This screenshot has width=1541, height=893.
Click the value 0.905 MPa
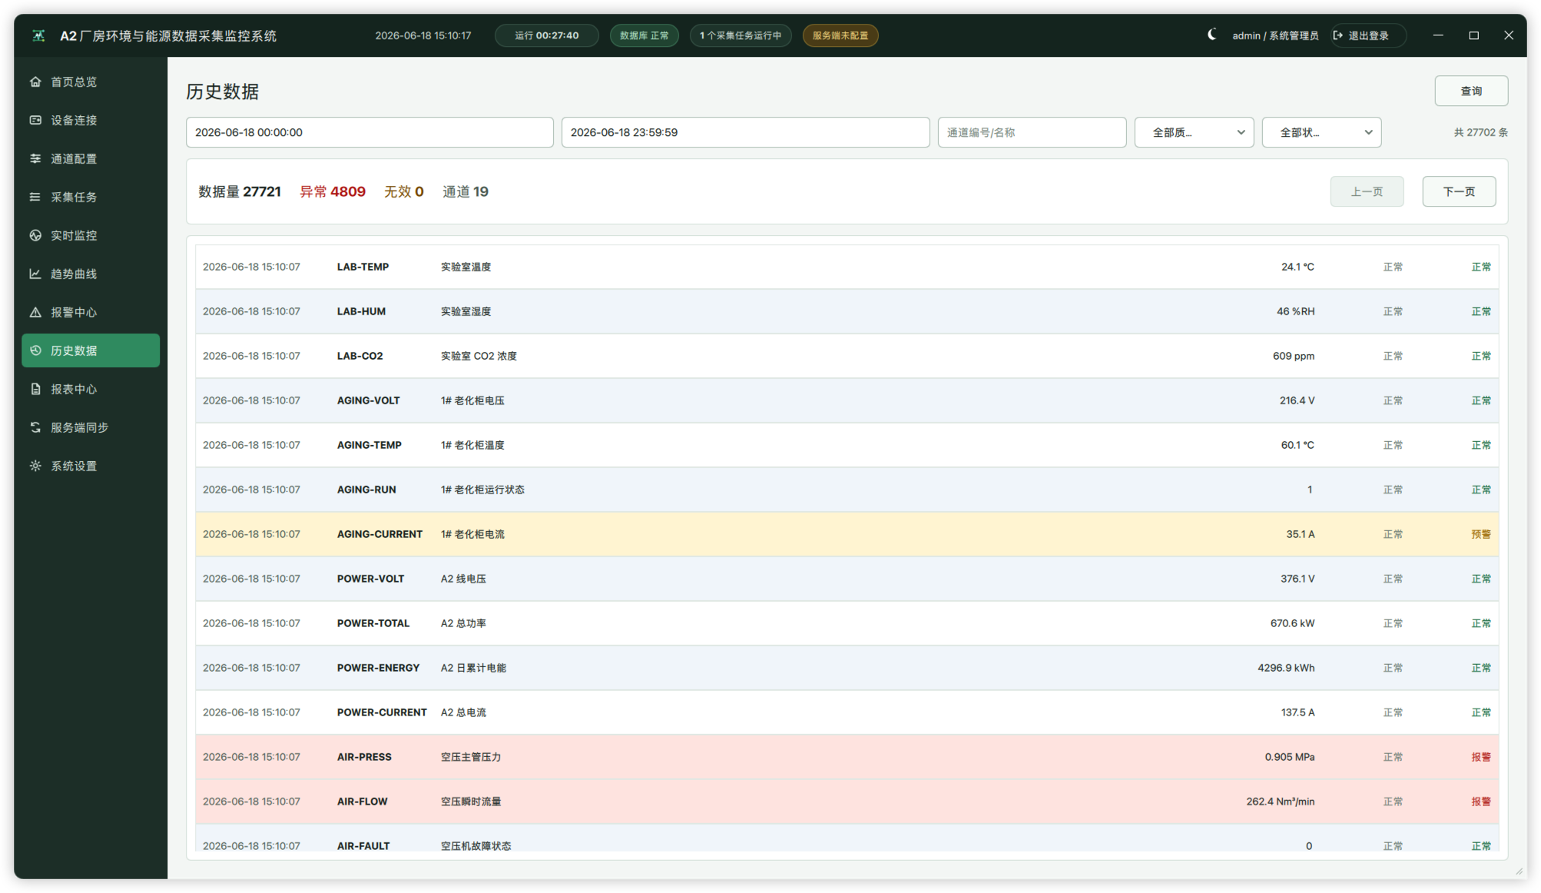pyautogui.click(x=1289, y=757)
